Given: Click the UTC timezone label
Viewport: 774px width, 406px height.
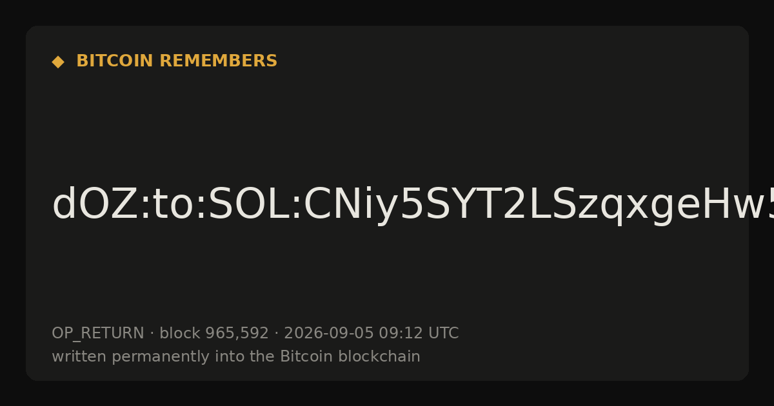Looking at the screenshot, I should point(443,333).
